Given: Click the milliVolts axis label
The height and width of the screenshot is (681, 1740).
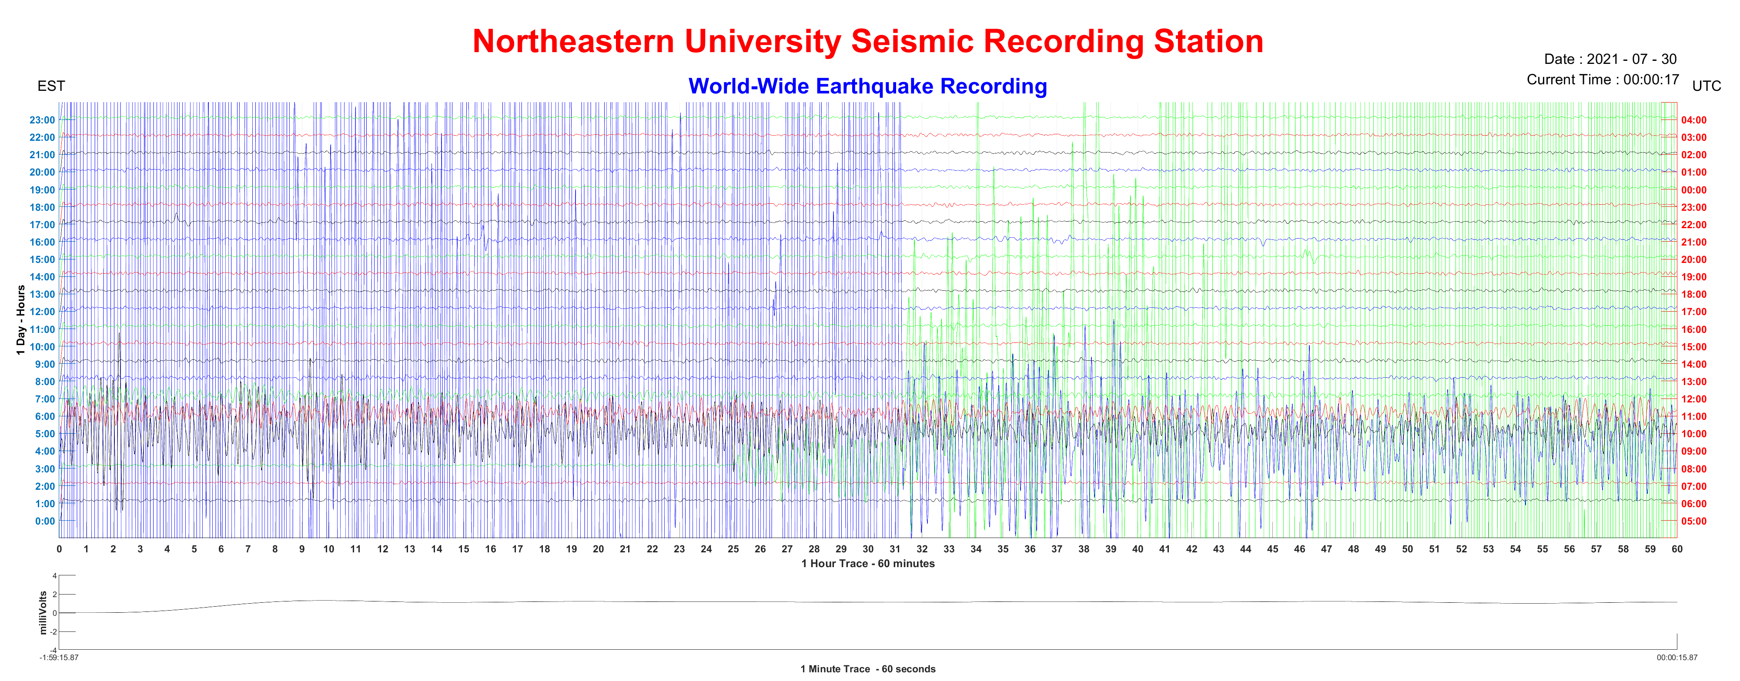Looking at the screenshot, I should coord(43,613).
